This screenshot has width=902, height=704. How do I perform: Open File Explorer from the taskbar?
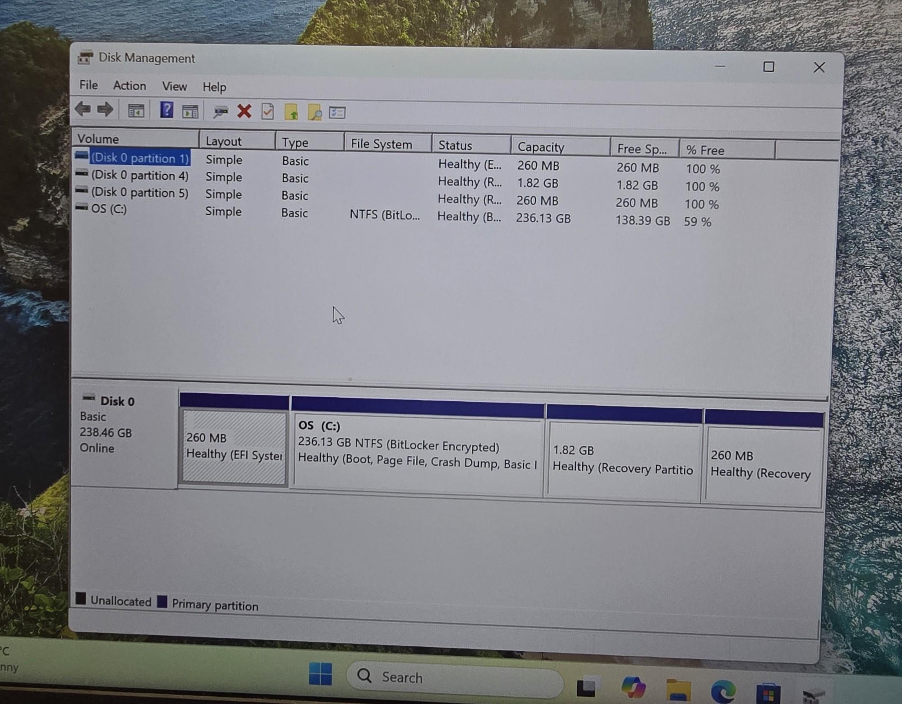[x=679, y=690]
